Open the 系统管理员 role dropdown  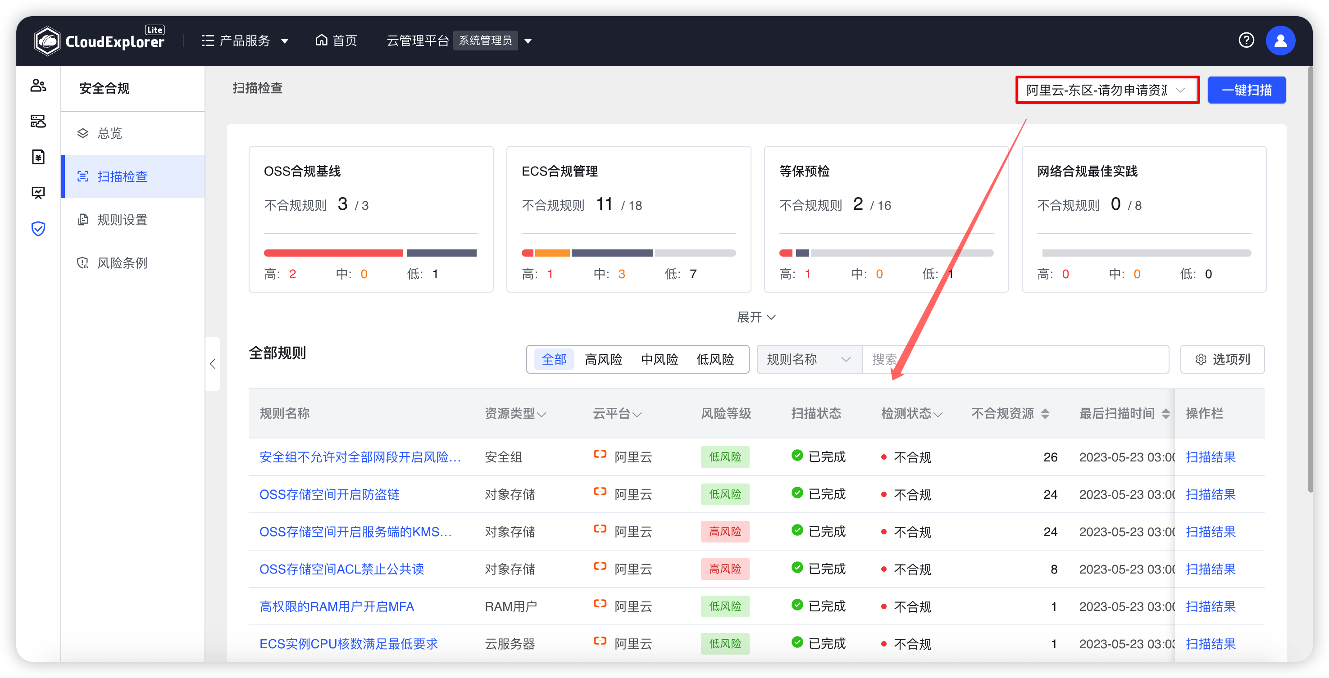tap(528, 41)
